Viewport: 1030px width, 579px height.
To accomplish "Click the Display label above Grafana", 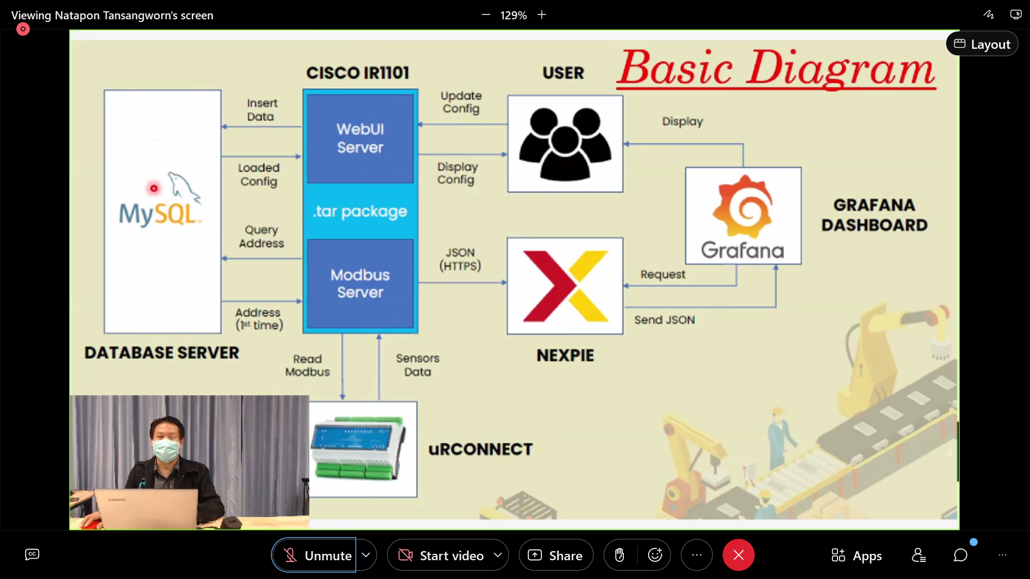I will point(682,122).
